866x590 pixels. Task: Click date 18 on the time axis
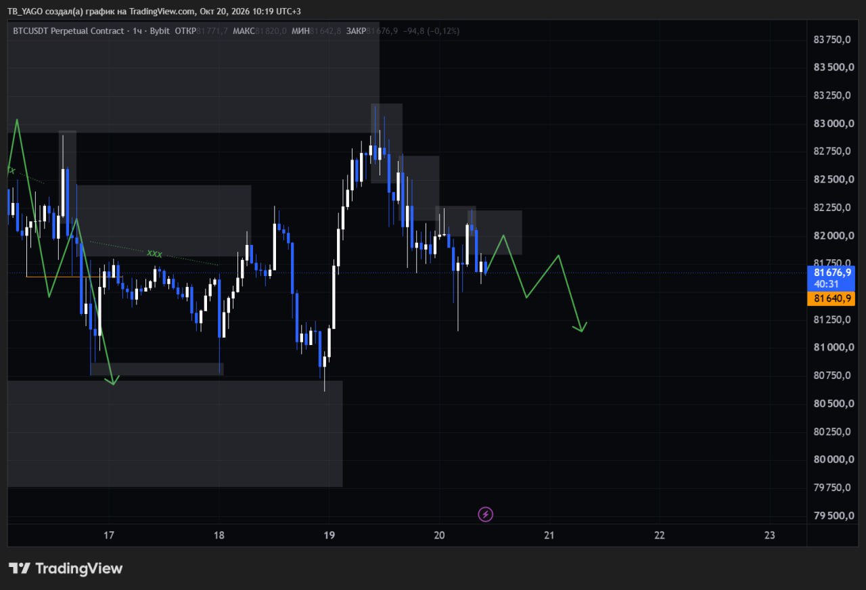pyautogui.click(x=219, y=535)
